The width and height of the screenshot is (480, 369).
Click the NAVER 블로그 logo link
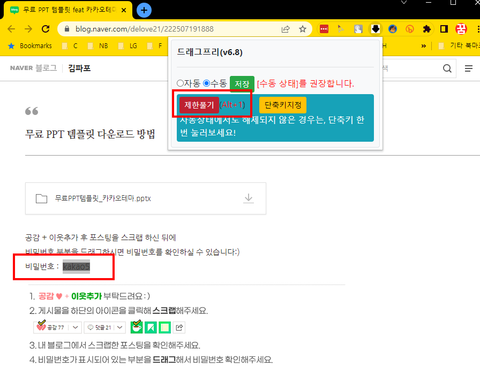pos(33,68)
